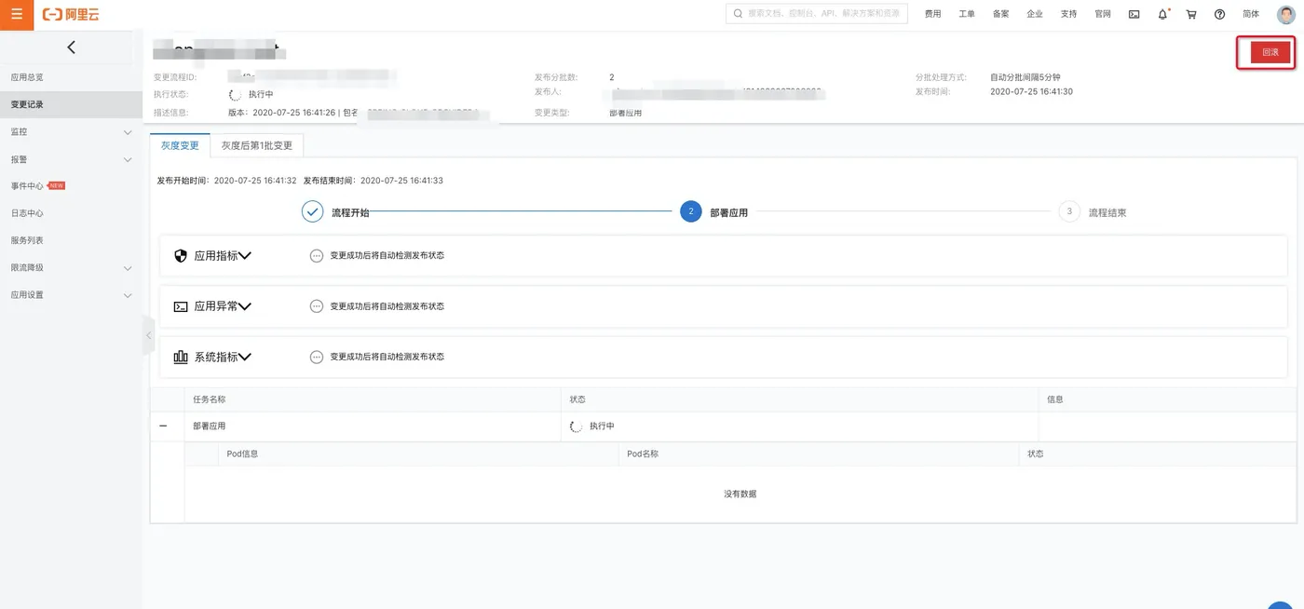The width and height of the screenshot is (1304, 609).
Task: Click step 2 部署应用 circle
Action: pos(690,212)
